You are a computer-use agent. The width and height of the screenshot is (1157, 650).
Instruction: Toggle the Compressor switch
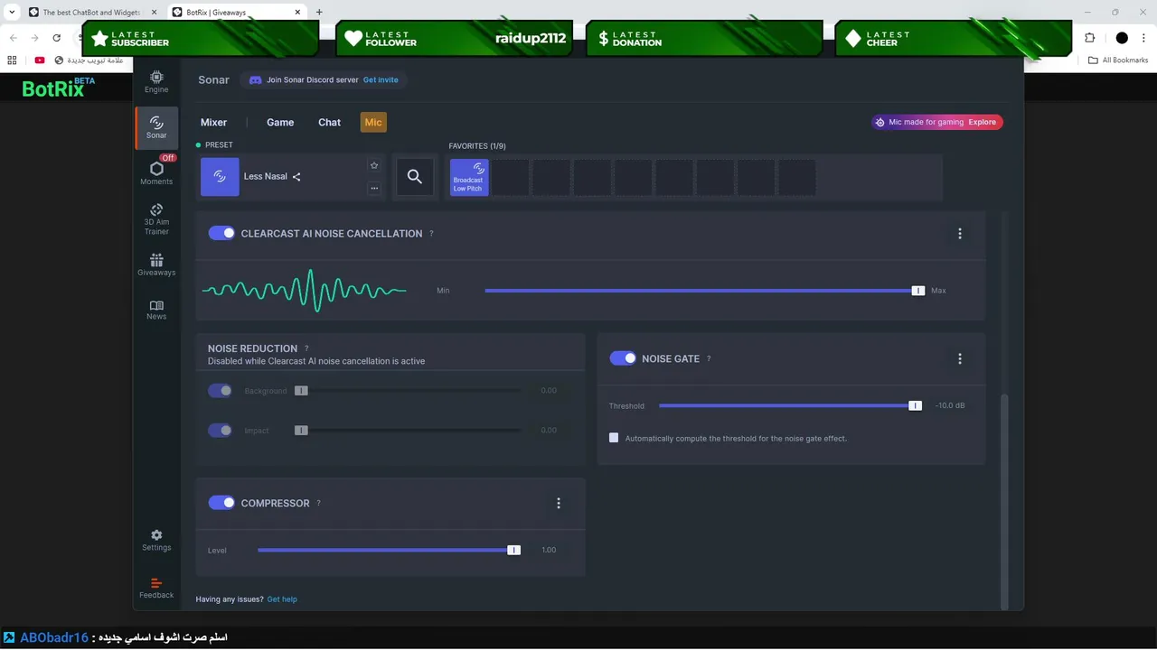click(x=221, y=503)
